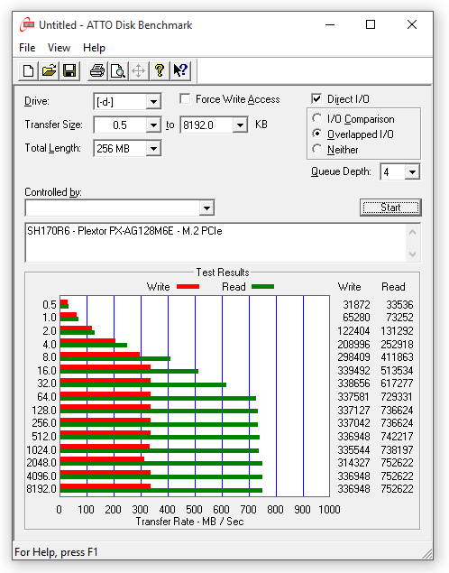This screenshot has width=449, height=573.
Task: Click description box scroll down arrow
Action: pyautogui.click(x=413, y=254)
